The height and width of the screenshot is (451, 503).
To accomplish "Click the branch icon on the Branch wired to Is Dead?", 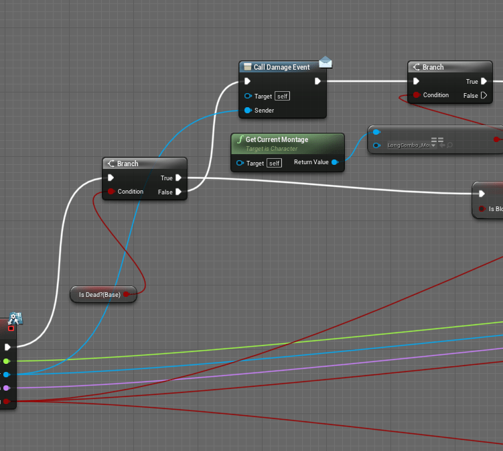I will (x=110, y=164).
